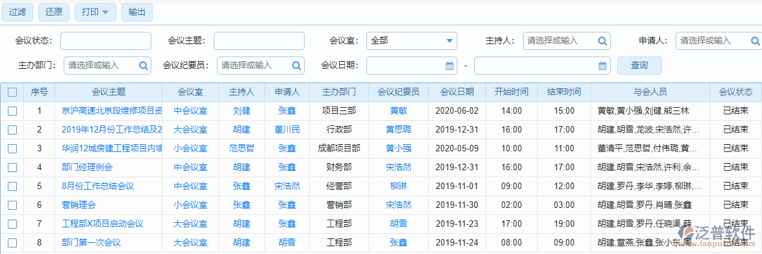Open meeting 工程部X项目启动会议 link

point(103,224)
